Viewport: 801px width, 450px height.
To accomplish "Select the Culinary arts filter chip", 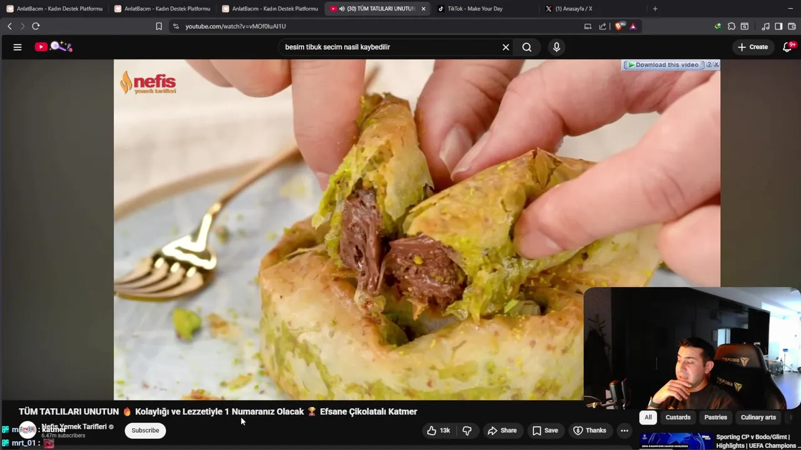I will [758, 417].
